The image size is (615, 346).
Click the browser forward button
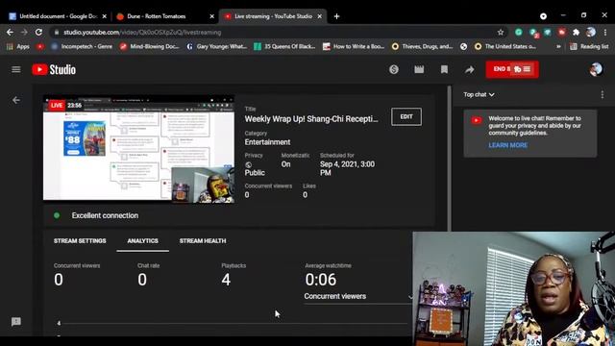coord(24,32)
